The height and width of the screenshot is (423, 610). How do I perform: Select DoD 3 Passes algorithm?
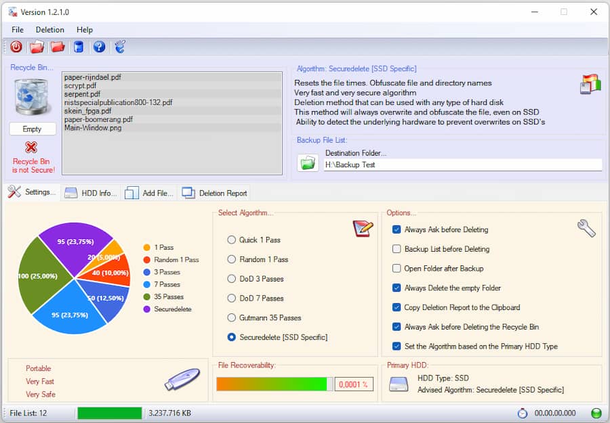pyautogui.click(x=256, y=279)
